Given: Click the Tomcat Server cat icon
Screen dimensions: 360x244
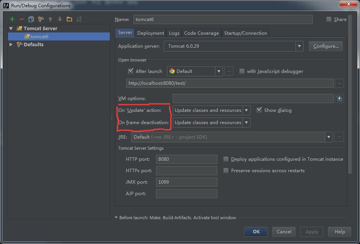Looking at the screenshot, I should 19,29.
